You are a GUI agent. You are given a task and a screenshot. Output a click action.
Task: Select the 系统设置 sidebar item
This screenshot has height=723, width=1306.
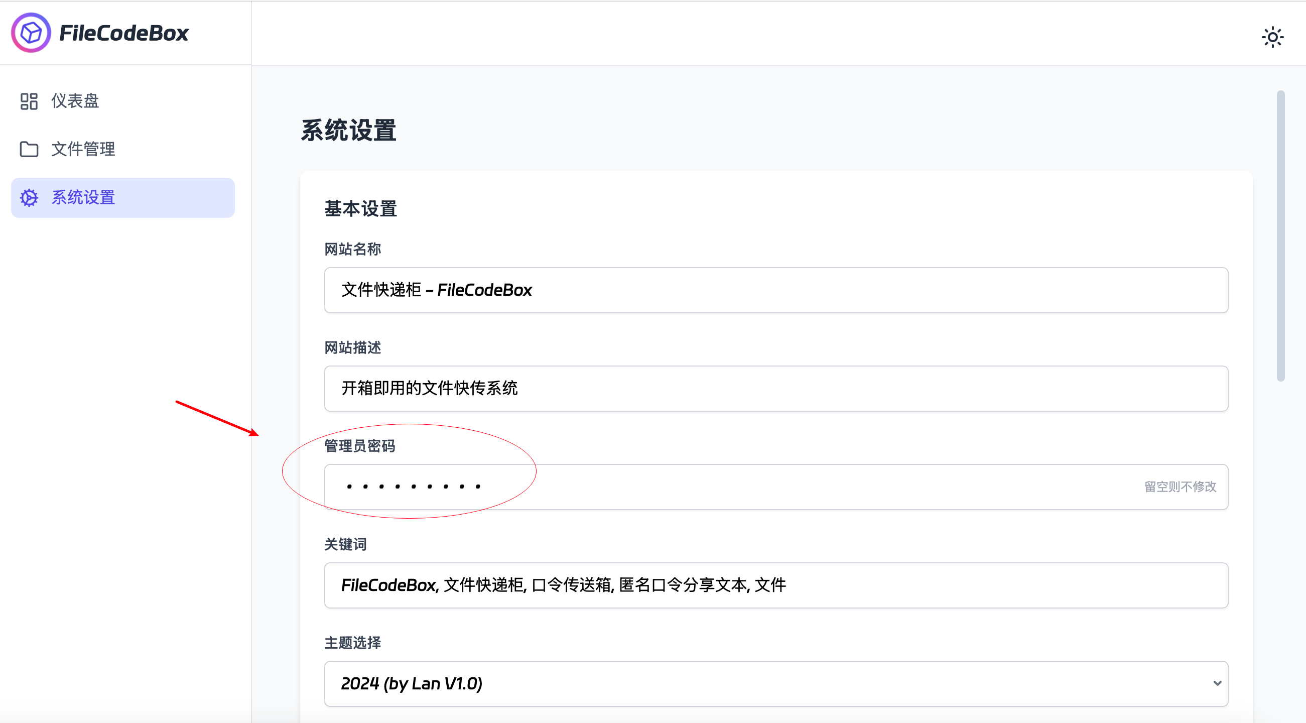122,198
